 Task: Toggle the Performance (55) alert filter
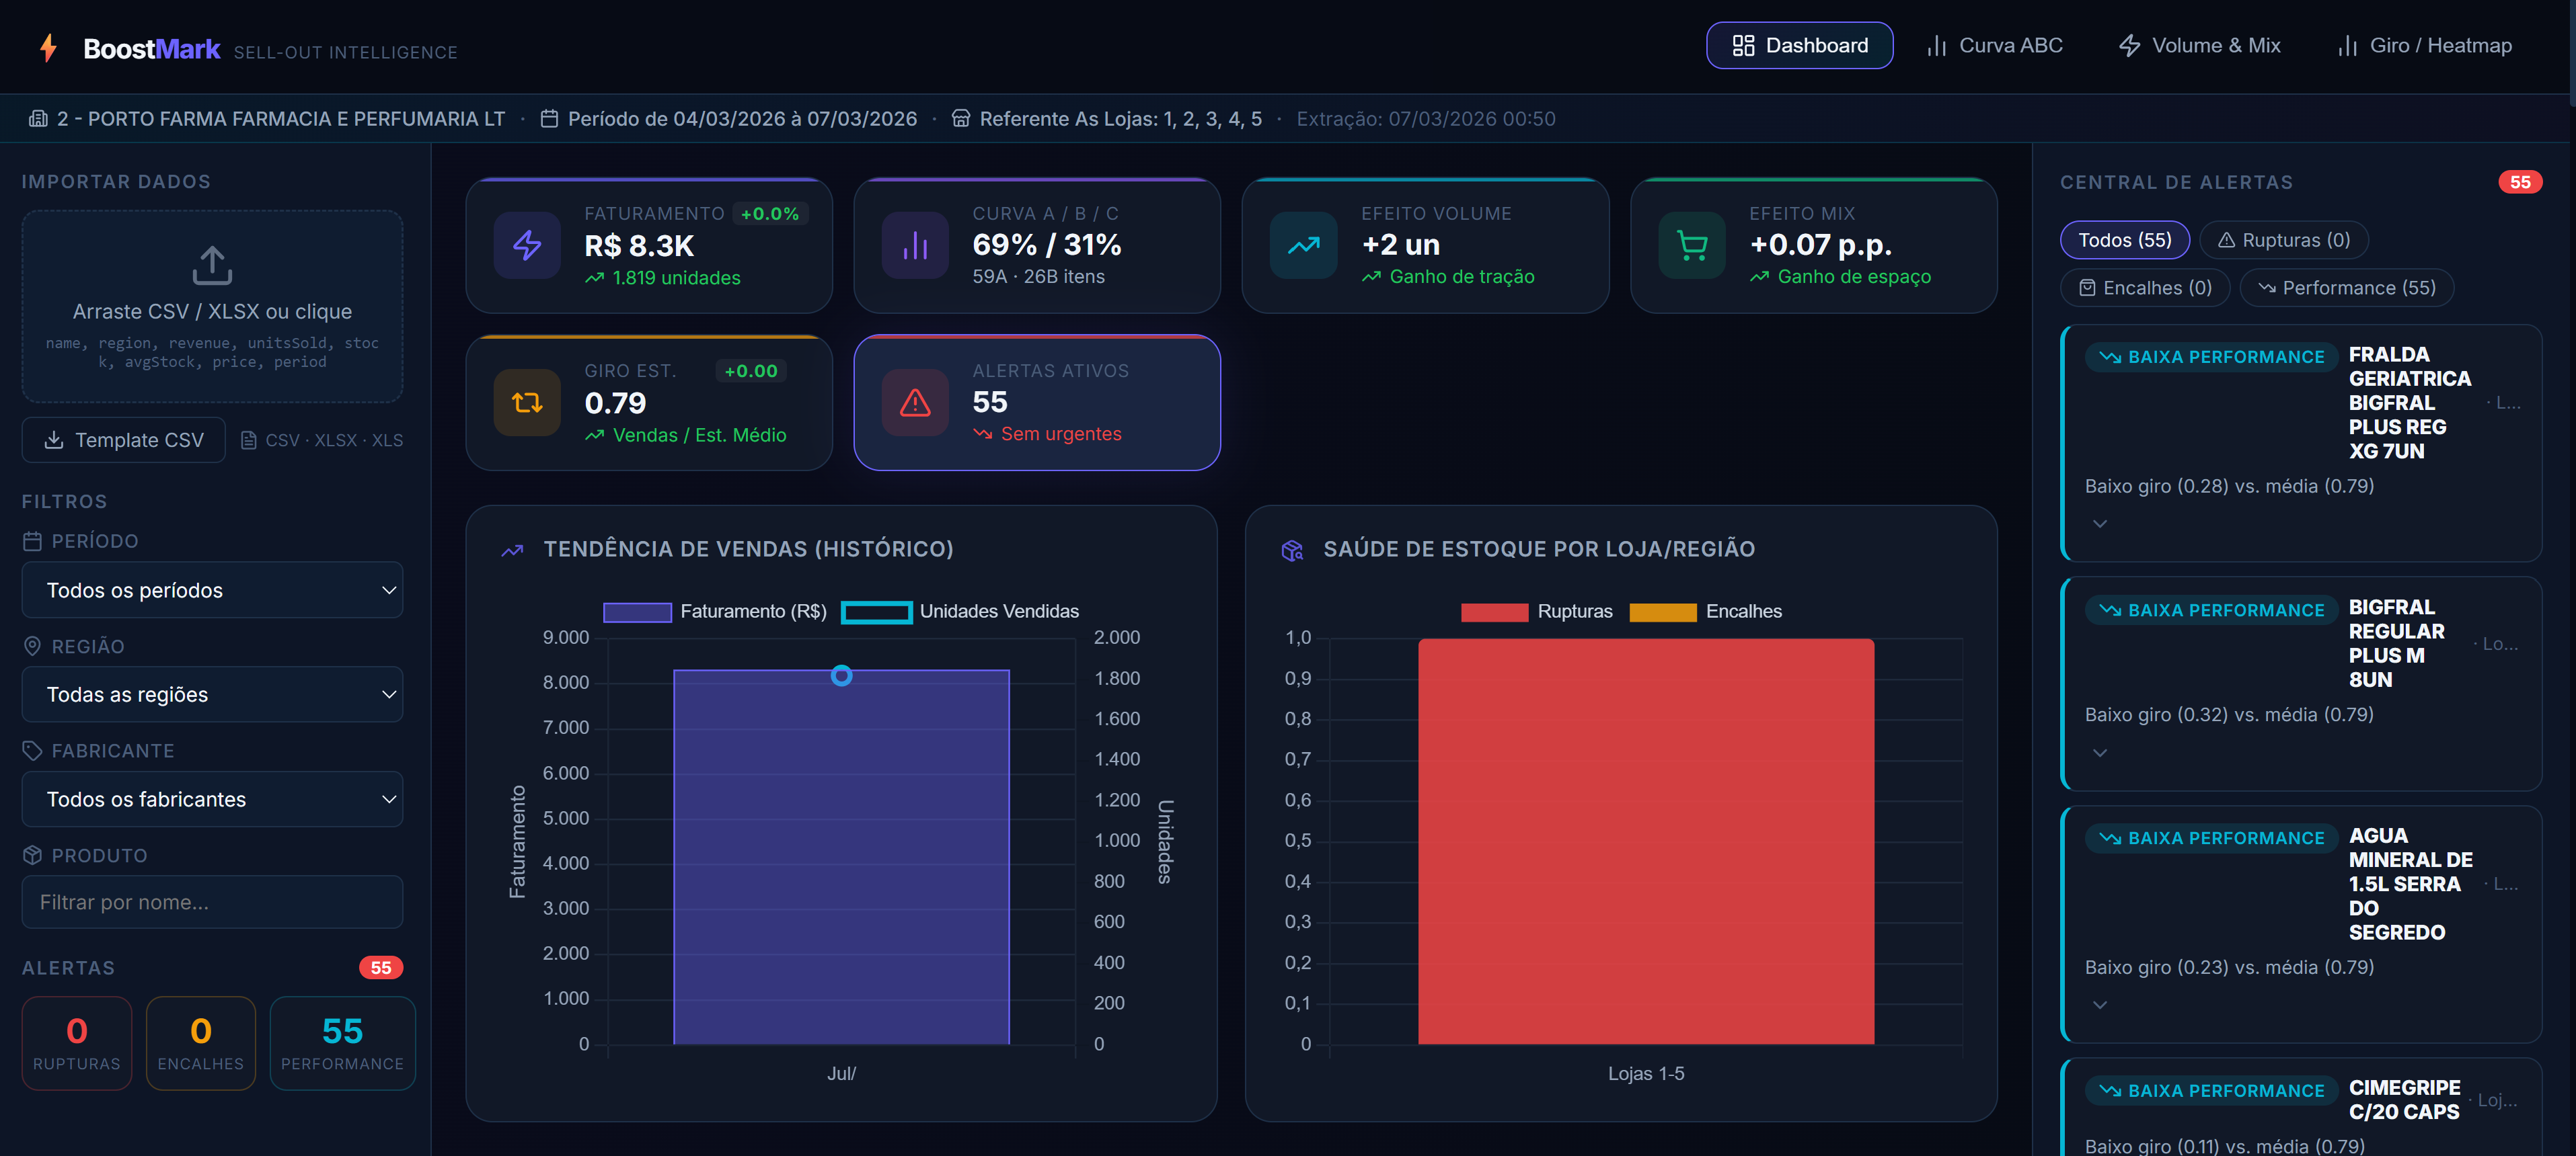(2347, 287)
